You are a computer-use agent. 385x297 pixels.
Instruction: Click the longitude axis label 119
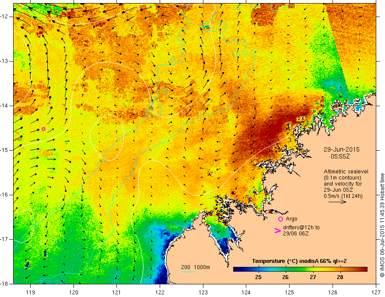pos(30,292)
